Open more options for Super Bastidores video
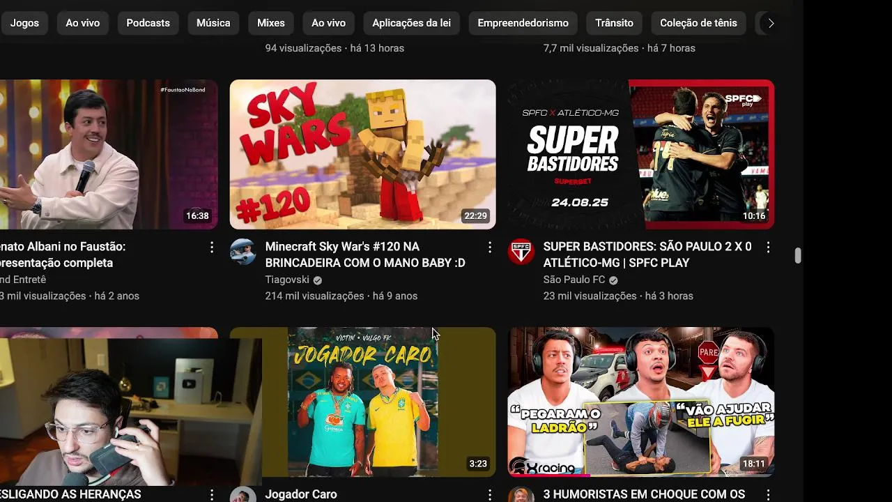The width and height of the screenshot is (892, 502). click(x=768, y=248)
